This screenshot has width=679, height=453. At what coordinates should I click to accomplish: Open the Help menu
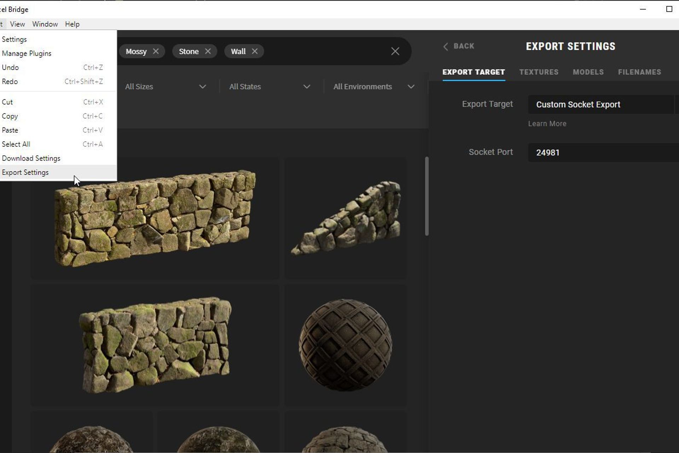pyautogui.click(x=72, y=24)
